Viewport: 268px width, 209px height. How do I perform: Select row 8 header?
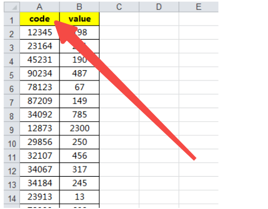(12, 115)
